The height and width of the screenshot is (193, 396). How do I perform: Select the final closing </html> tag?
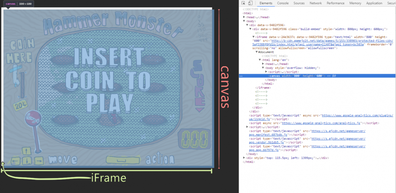pyautogui.click(x=249, y=162)
